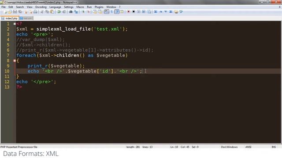Click line number 7 in the margin
The height and width of the screenshot is (158, 282).
coord(8,55)
